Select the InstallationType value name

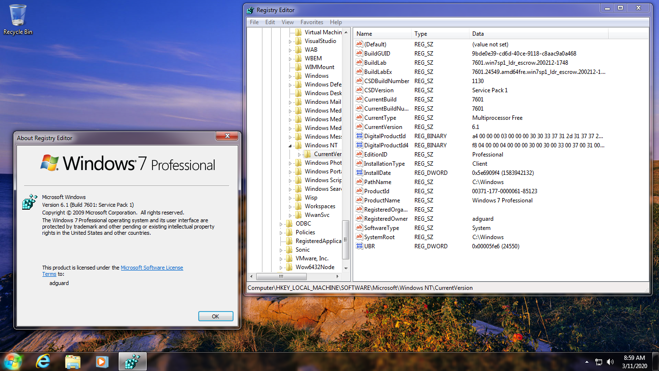coord(384,164)
